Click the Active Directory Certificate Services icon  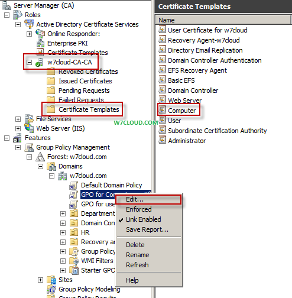click(x=29, y=24)
